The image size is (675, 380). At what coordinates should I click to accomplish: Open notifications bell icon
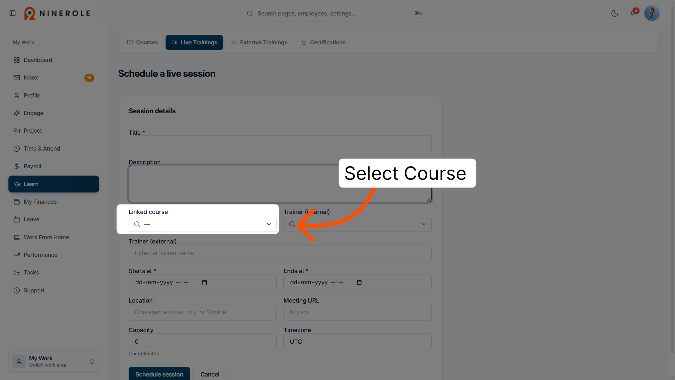click(633, 13)
